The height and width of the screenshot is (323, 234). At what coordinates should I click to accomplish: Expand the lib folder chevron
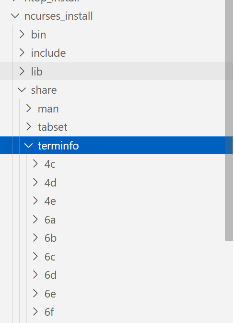tap(22, 71)
